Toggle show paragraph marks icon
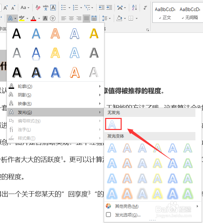203x223 pixels. pyautogui.click(x=145, y=8)
